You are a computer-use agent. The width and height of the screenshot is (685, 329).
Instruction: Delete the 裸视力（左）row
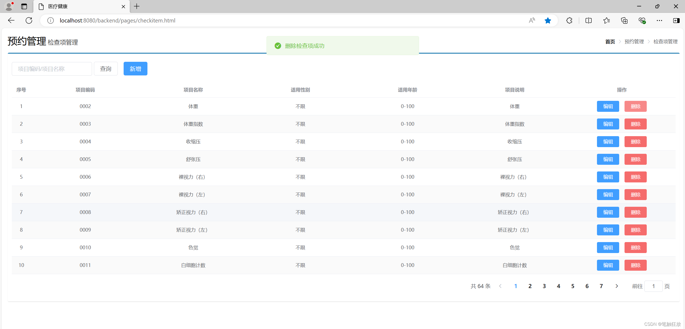(x=635, y=194)
